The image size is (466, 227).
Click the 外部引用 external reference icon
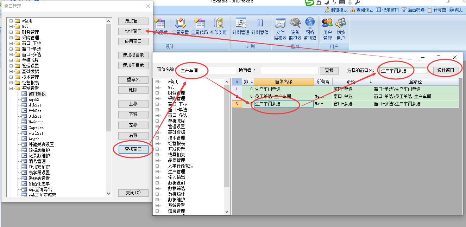[218, 26]
